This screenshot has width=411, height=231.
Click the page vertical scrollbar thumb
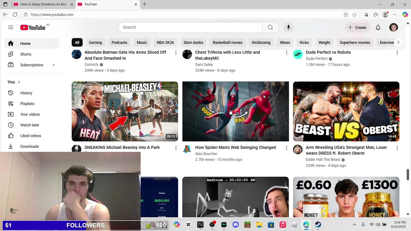pyautogui.click(x=408, y=175)
